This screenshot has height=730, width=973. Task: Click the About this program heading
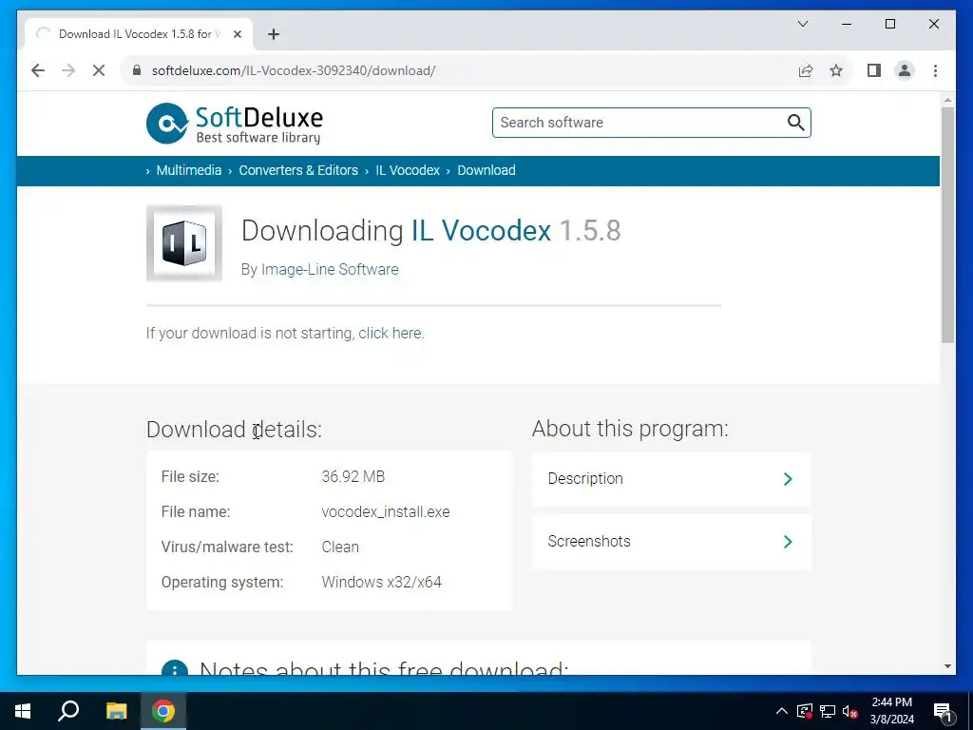click(x=630, y=429)
